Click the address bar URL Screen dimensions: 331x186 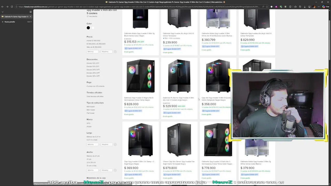pos(139,7)
